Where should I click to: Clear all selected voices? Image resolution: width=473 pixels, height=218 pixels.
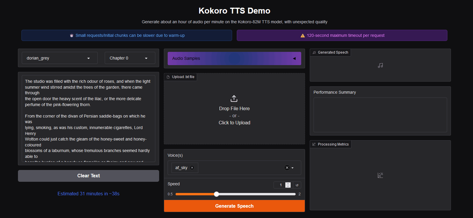pyautogui.click(x=287, y=168)
